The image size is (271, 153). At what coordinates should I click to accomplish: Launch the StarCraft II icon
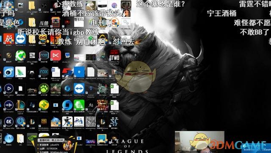114,122
